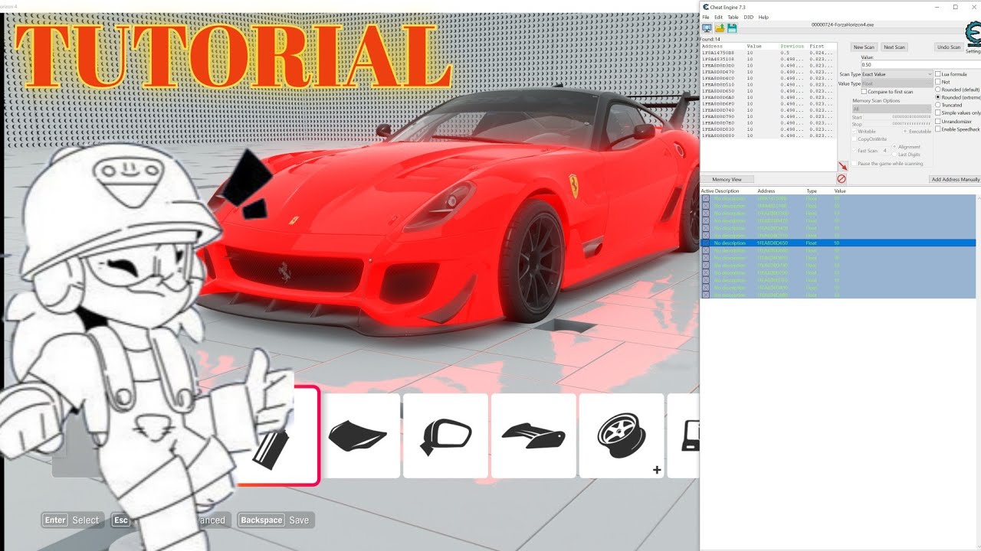981x551 pixels.
Task: Click the Undo Scan button
Action: (x=949, y=47)
